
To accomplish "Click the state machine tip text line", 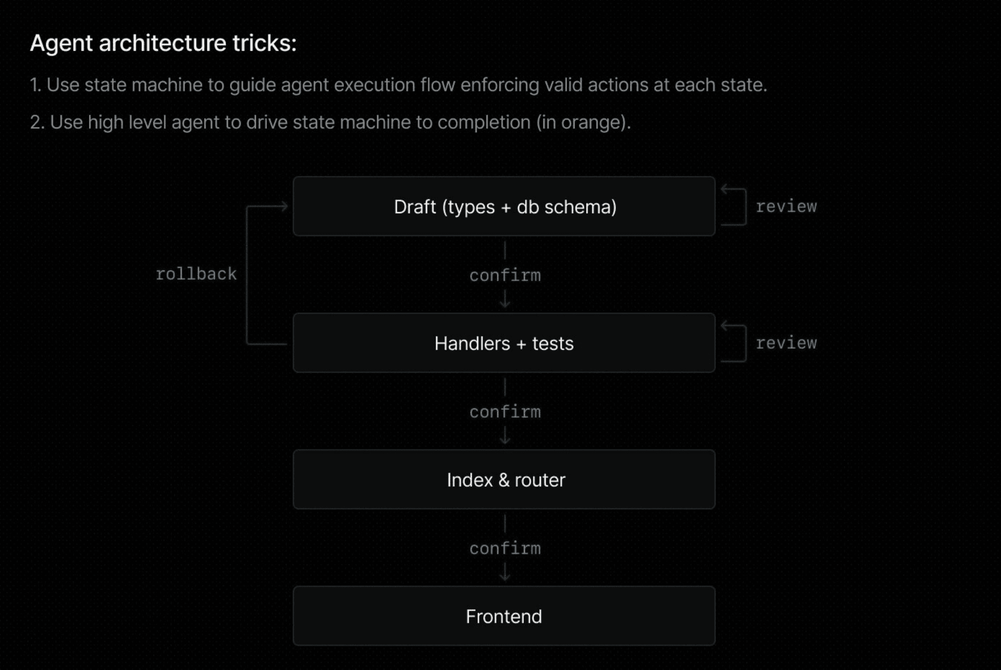I will click(x=398, y=85).
